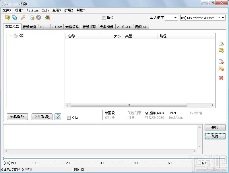Click the gray stop/abort toolbar icon

(x=38, y=18)
